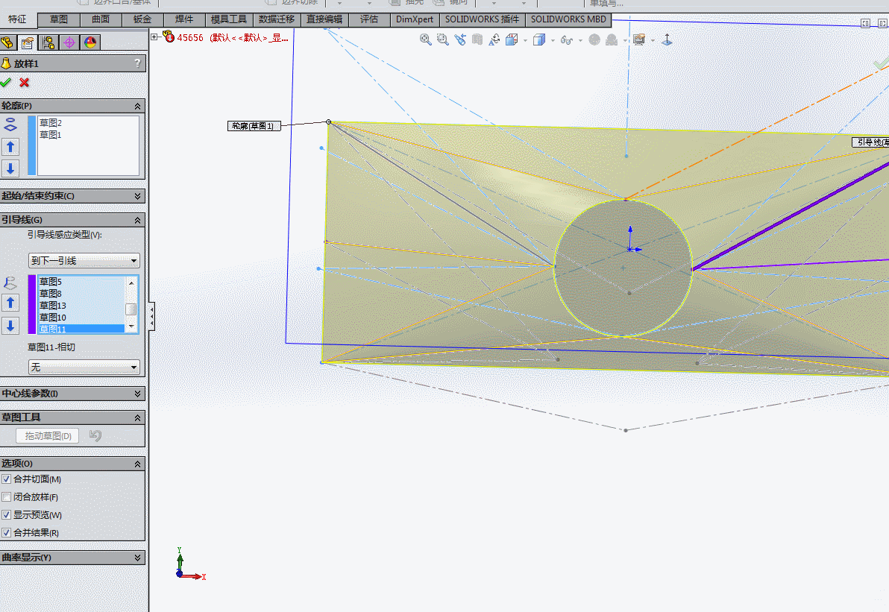Collapse the 引导线(G) section
Screen dimensions: 889x612
coord(137,220)
